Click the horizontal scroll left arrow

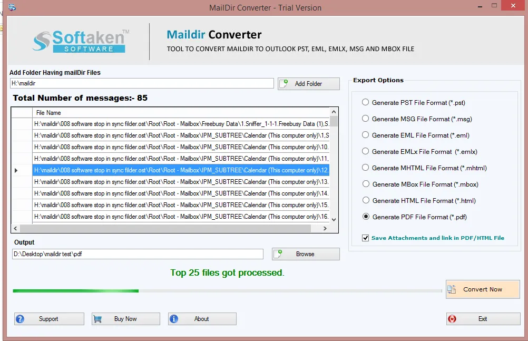pos(15,228)
